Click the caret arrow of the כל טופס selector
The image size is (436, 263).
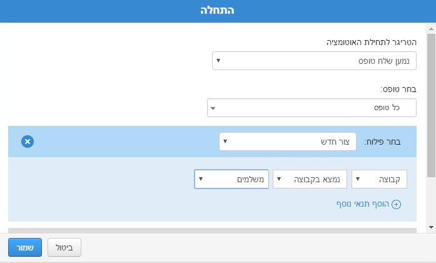213,108
